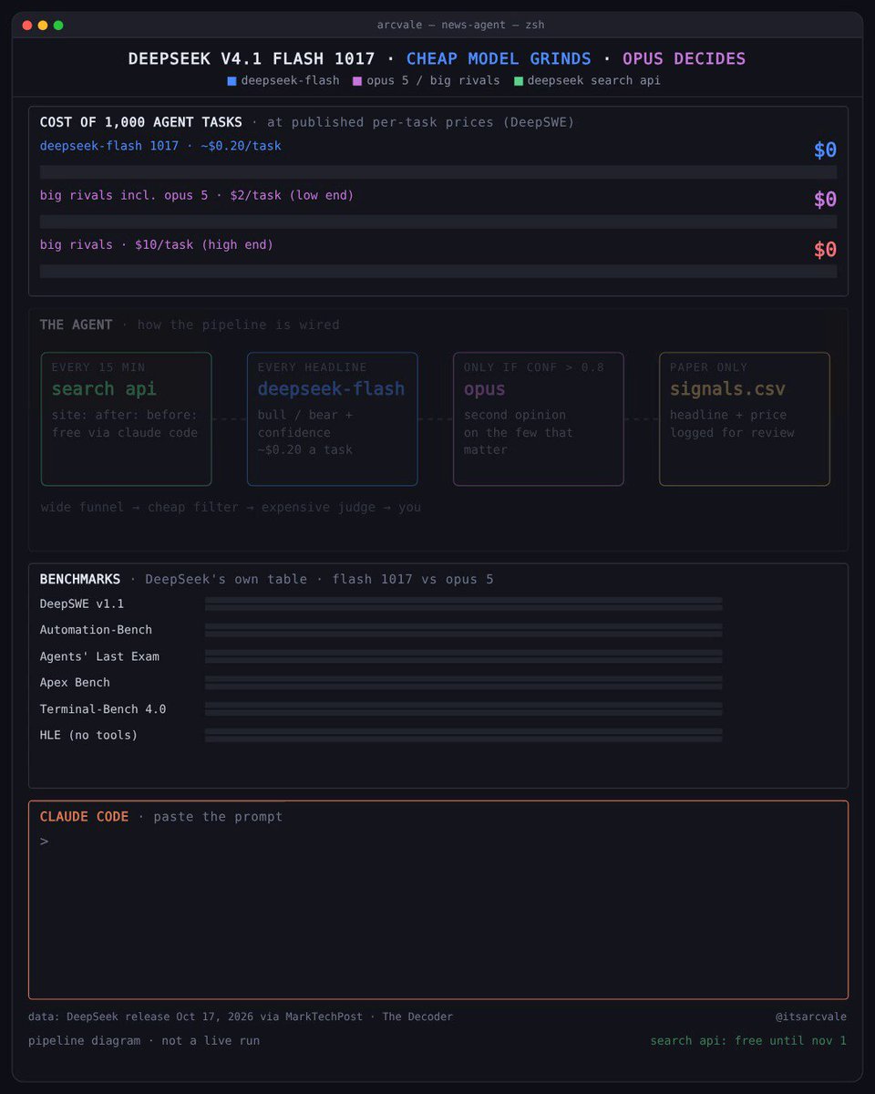Click the 'DEEPSEEK V4.1 FLASH 1017' header text
The width and height of the screenshot is (875, 1094).
click(x=252, y=58)
